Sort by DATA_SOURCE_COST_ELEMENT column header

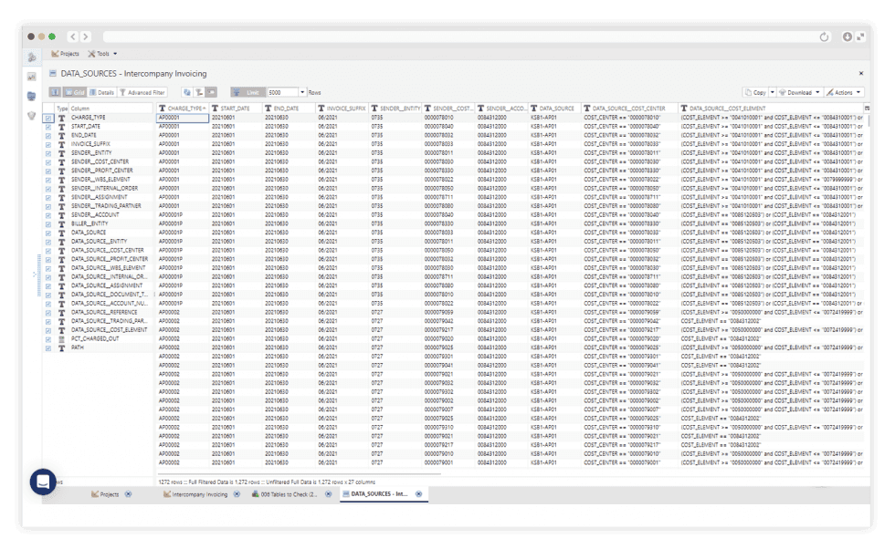(771, 108)
